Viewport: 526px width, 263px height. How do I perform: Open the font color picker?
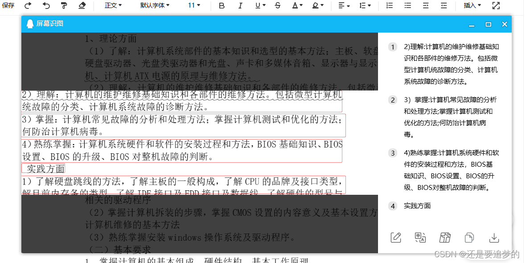tap(297, 5)
